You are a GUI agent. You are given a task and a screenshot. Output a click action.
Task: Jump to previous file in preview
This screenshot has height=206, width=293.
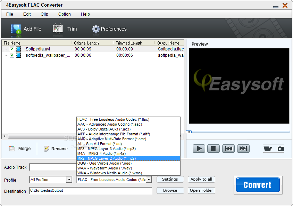coord(228,149)
